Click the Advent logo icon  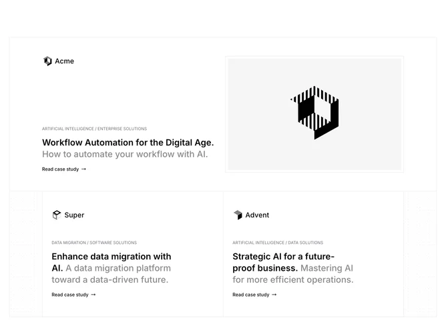click(238, 215)
